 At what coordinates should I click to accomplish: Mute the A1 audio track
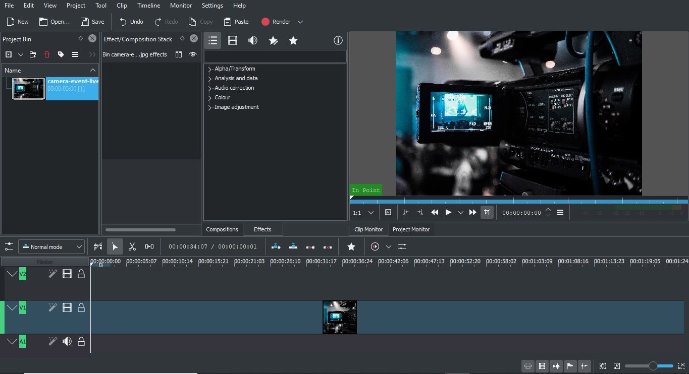[x=67, y=341]
